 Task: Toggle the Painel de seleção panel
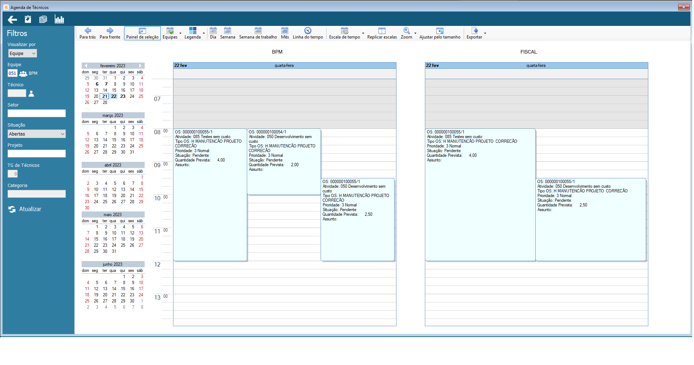tap(142, 33)
